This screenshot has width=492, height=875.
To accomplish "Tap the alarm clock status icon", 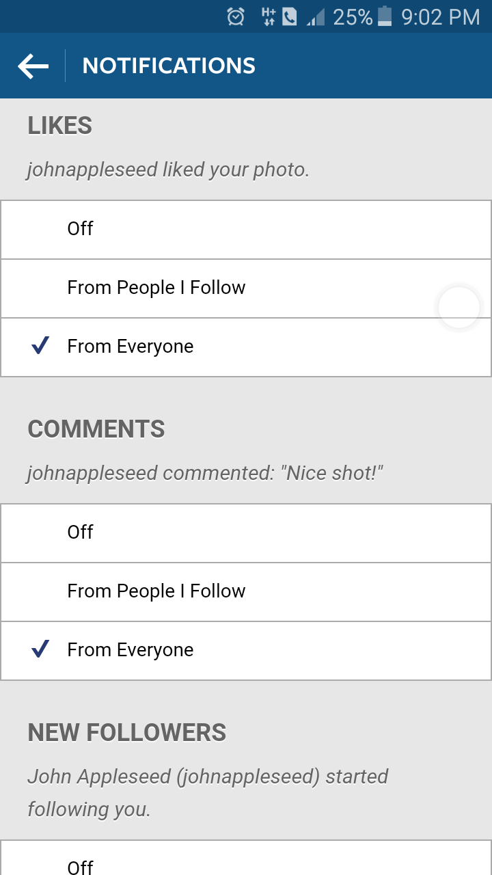I will [236, 17].
